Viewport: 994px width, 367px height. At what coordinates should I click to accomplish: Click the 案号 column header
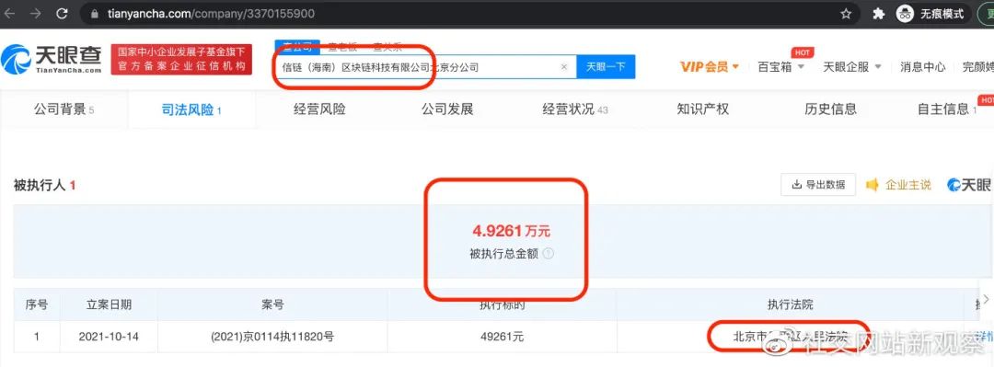click(x=272, y=304)
